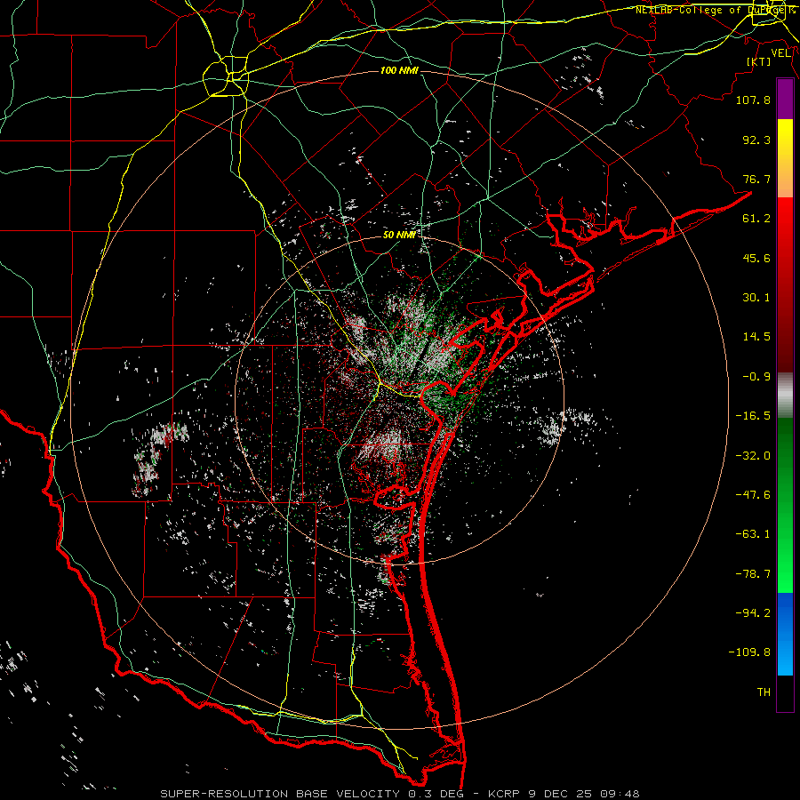Click the blue segment of velocity color bar
Viewport: 800px width, 800px height.
[785, 634]
